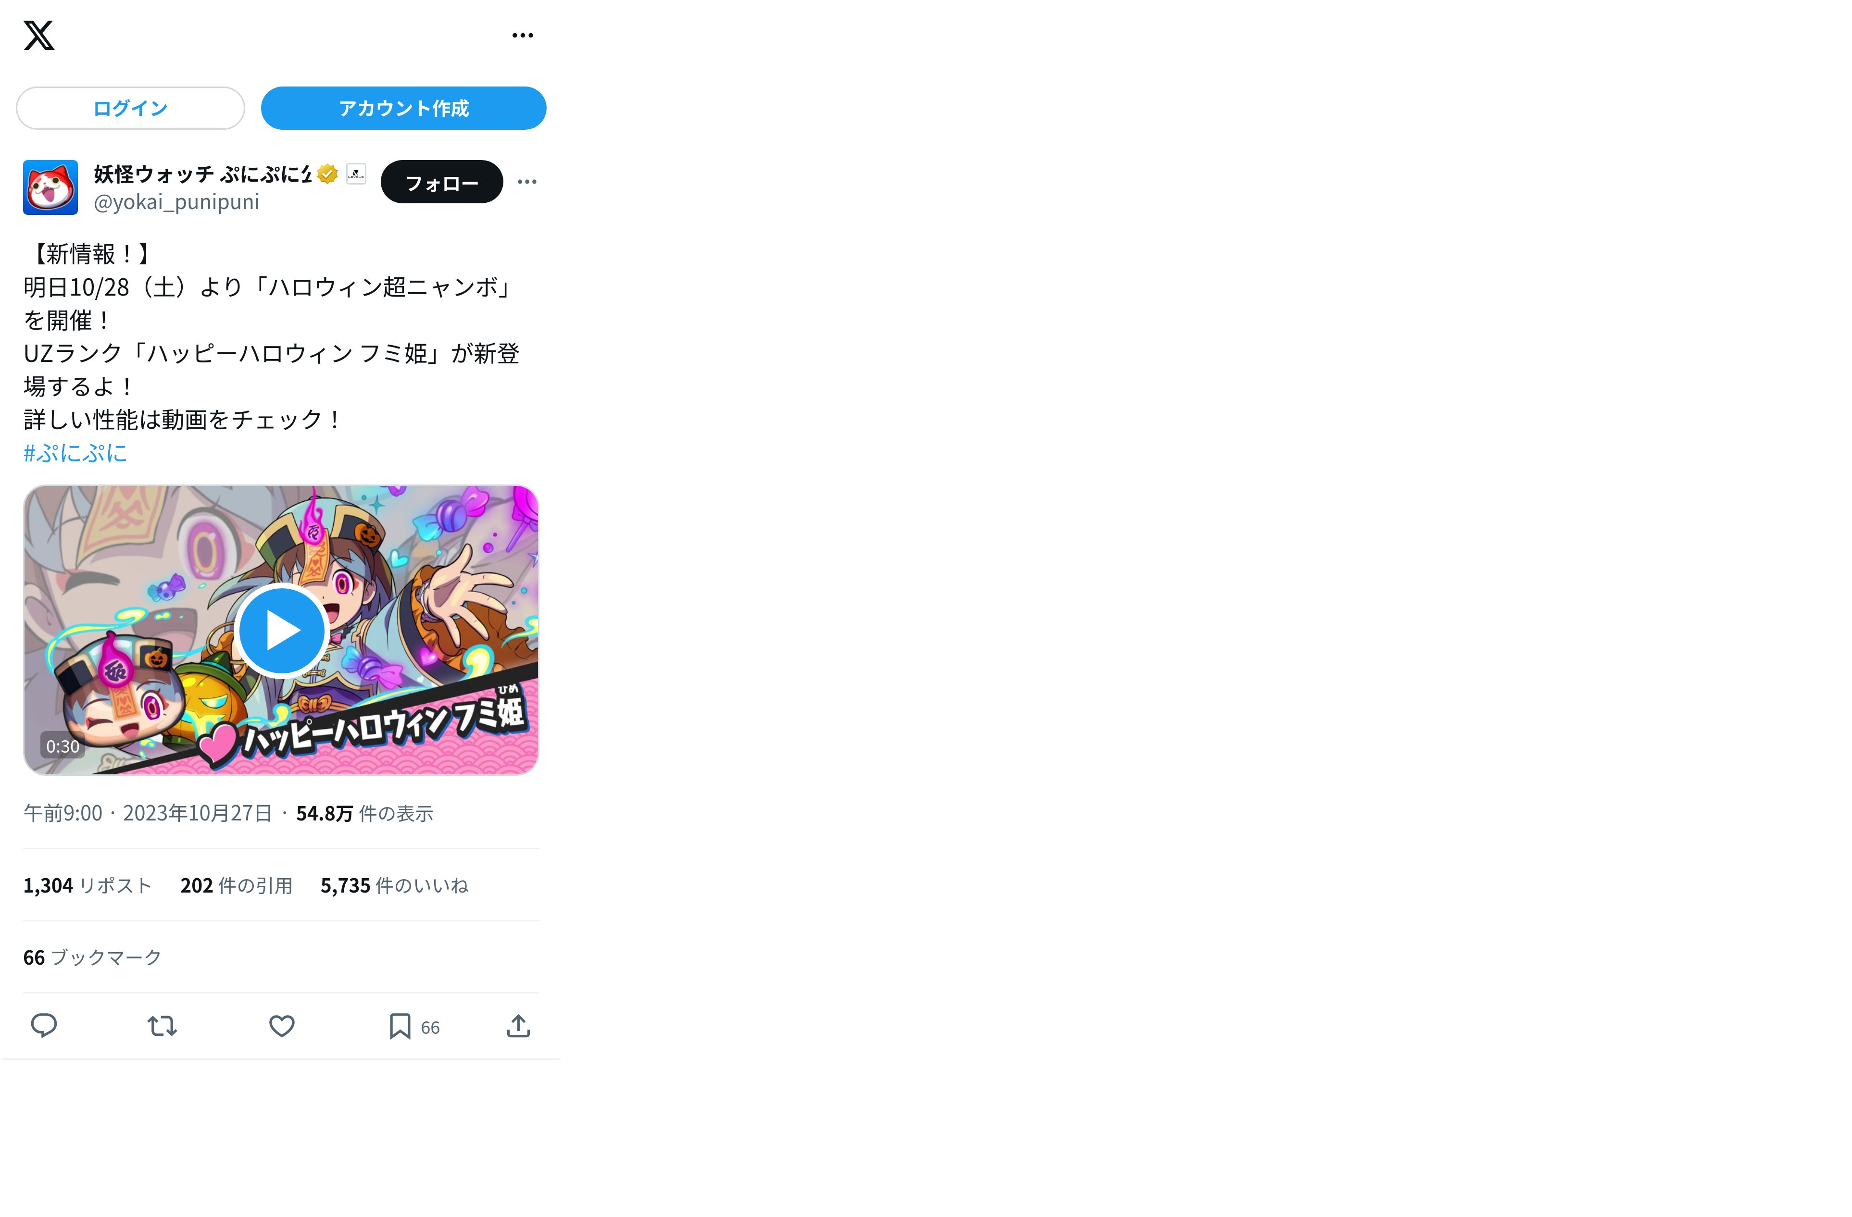The width and height of the screenshot is (1852, 1217).
Task: Play the Halloween Fumi-hime video
Action: click(x=281, y=630)
